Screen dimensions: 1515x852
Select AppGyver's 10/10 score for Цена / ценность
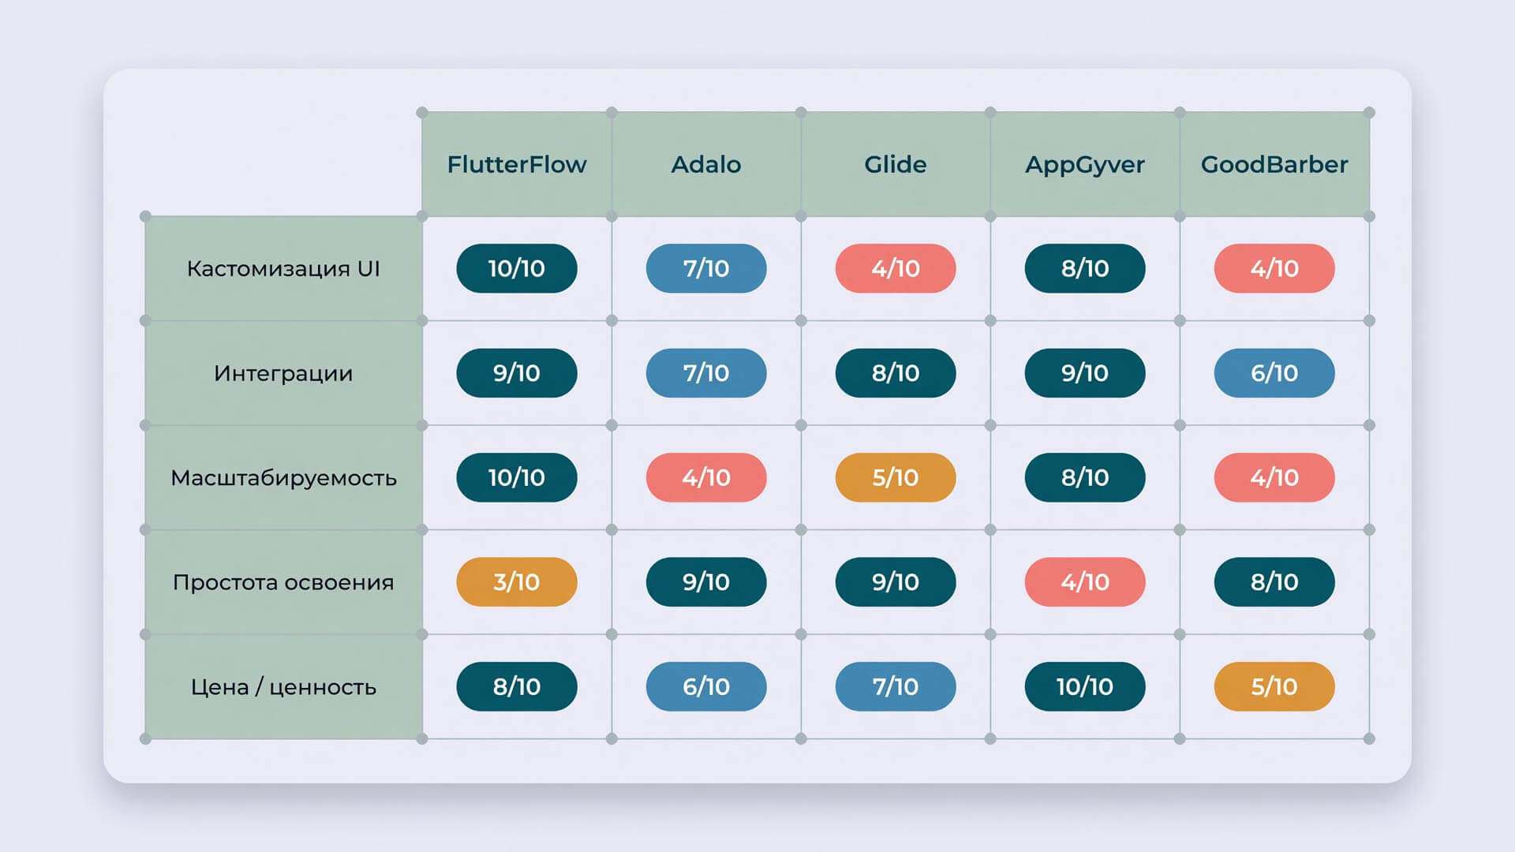pos(1085,686)
